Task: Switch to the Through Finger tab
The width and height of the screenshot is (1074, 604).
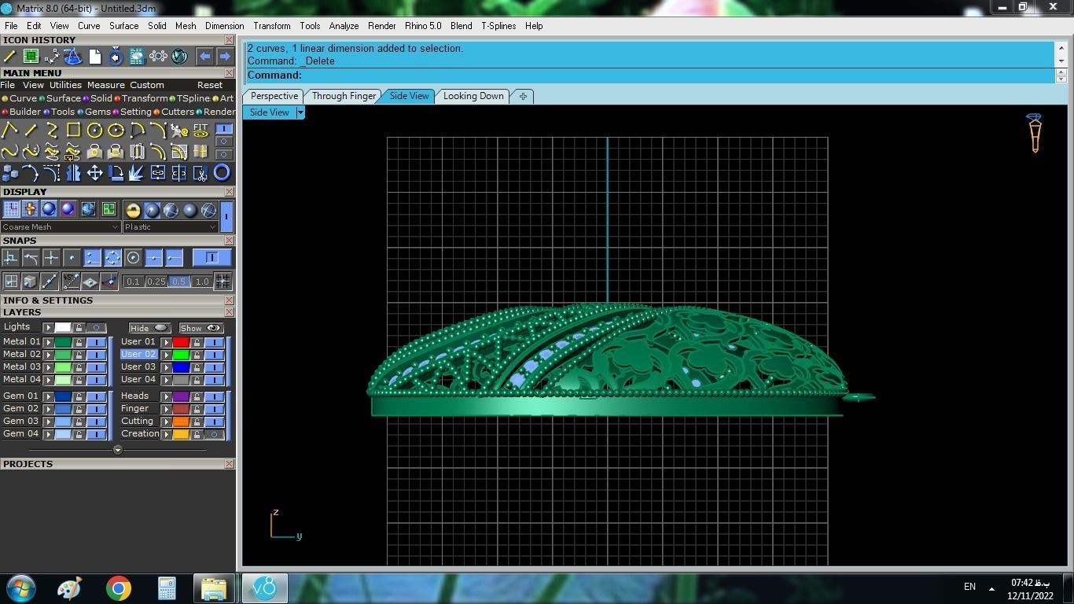Action: (344, 96)
